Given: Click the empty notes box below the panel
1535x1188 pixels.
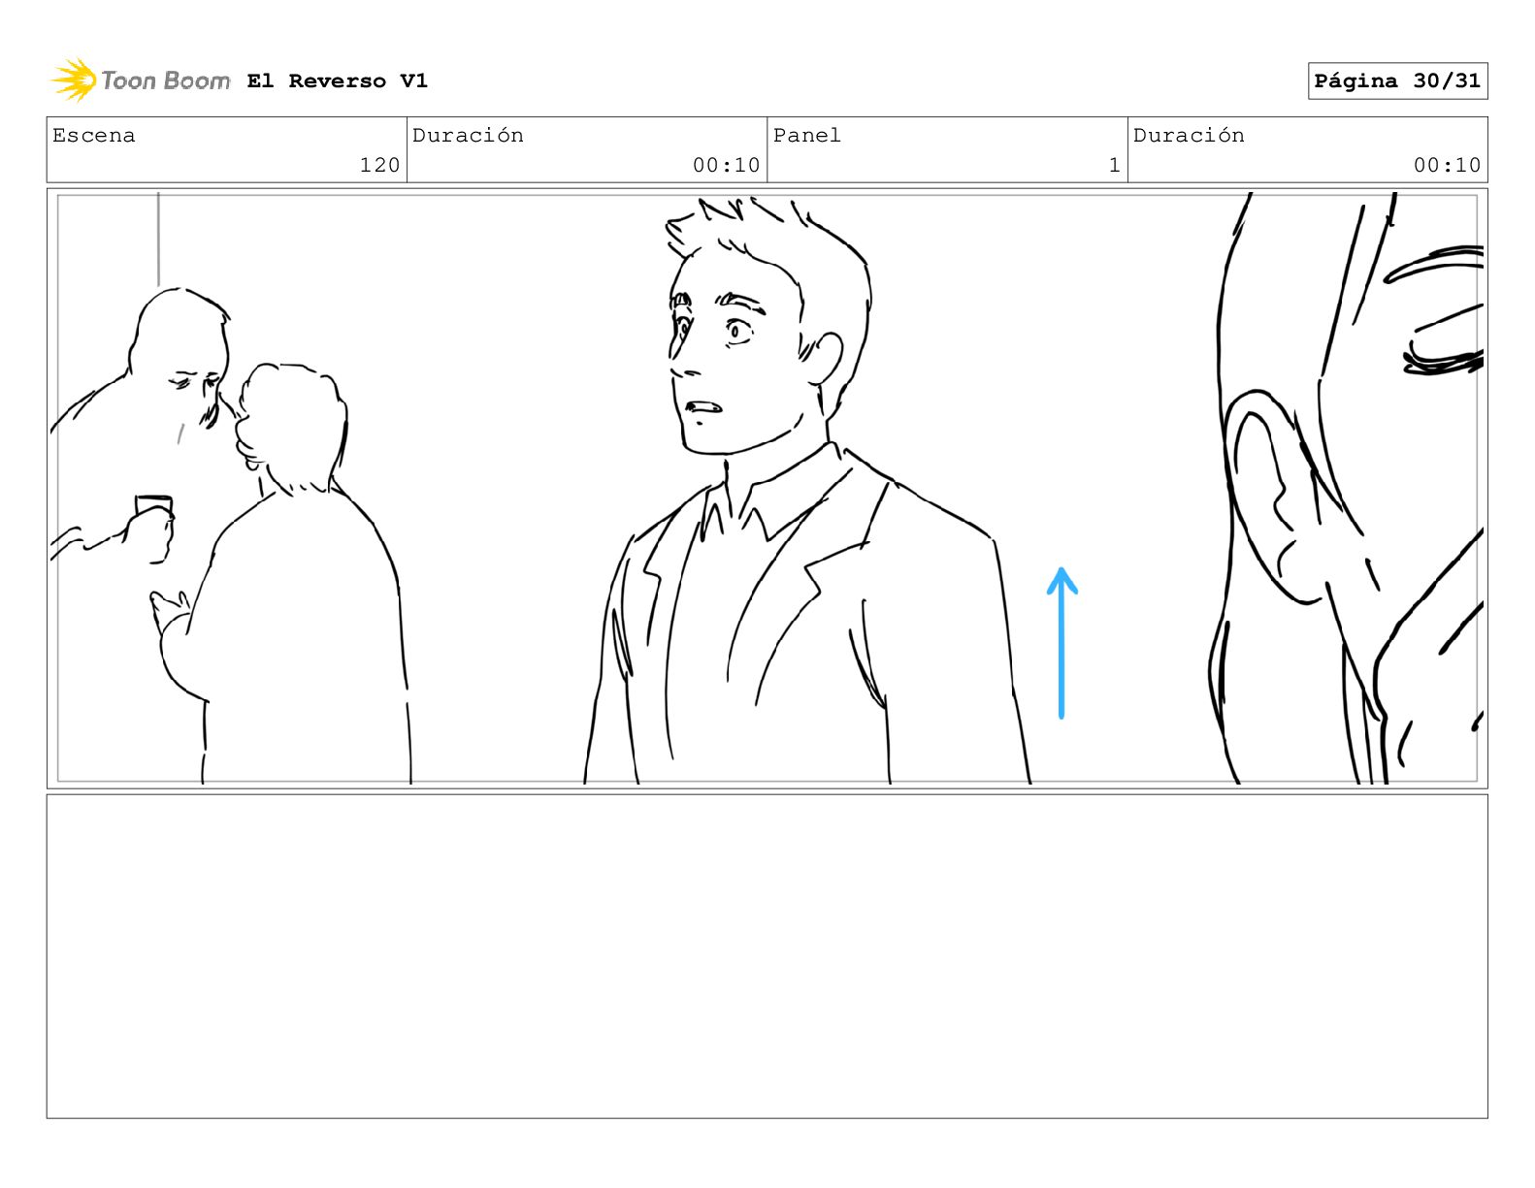Looking at the screenshot, I should pos(767,956).
